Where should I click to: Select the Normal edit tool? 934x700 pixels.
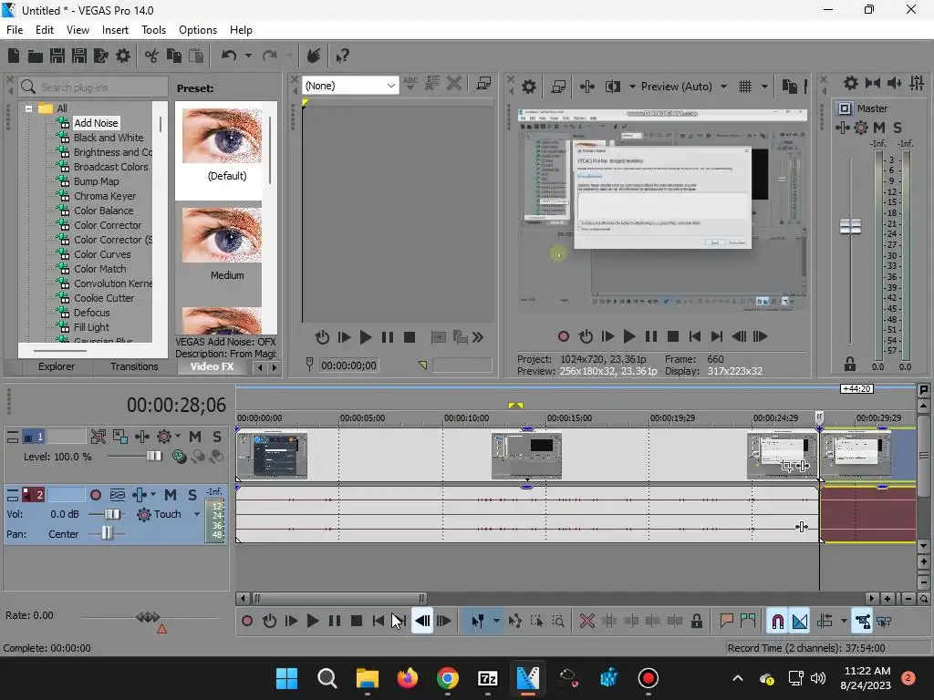point(477,622)
